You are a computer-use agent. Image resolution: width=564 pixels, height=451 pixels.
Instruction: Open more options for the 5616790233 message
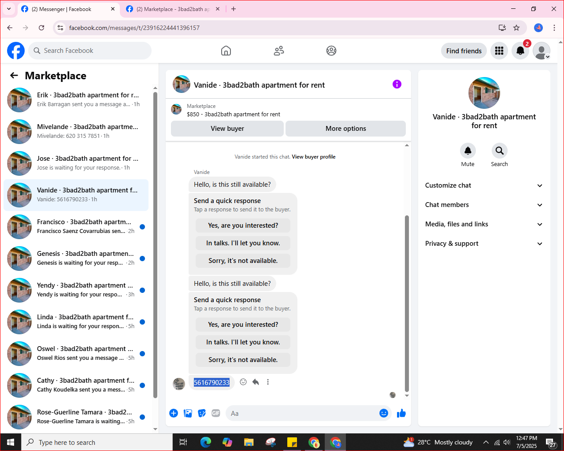click(x=268, y=382)
